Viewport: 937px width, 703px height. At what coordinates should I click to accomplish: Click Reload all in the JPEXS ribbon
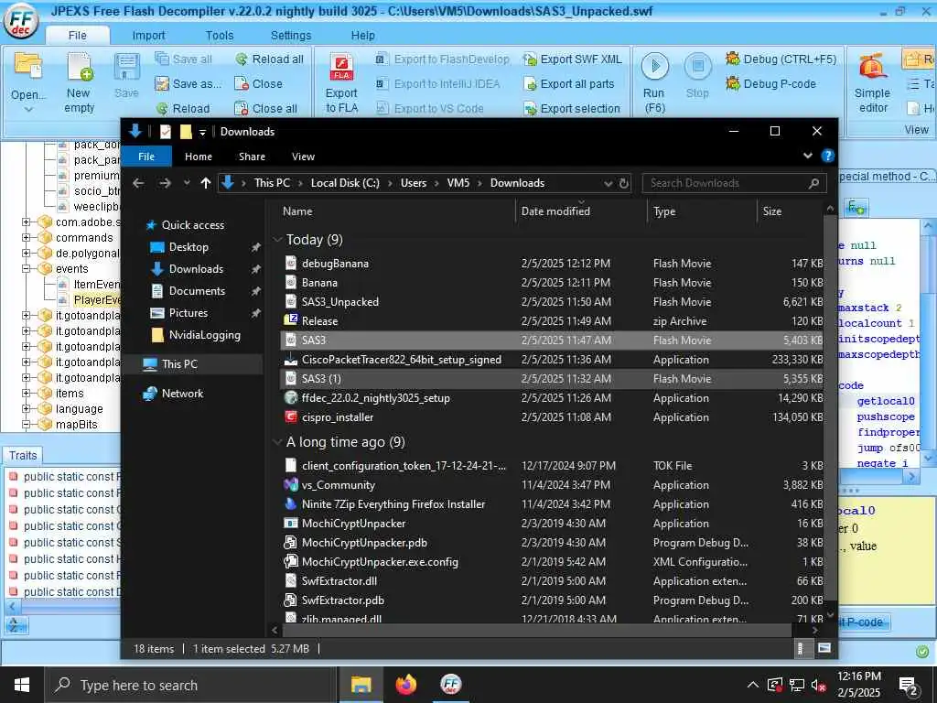pos(270,59)
